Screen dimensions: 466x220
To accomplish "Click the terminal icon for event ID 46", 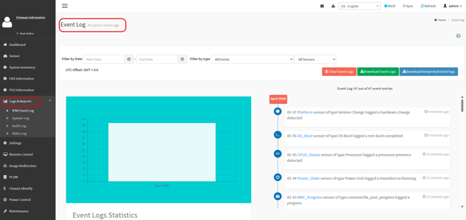I will point(278,134).
